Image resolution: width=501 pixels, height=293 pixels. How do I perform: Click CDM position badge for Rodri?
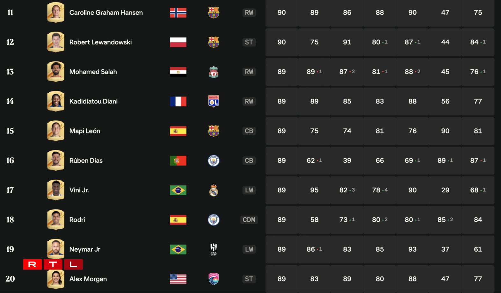[249, 220]
